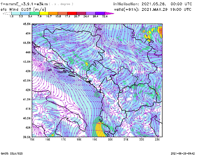Click the latitude label "40.5N"
This screenshot has height=155, width=200.
coord(27,118)
